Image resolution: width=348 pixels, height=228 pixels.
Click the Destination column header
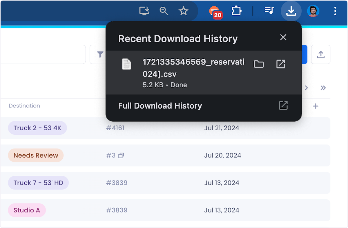(x=24, y=106)
